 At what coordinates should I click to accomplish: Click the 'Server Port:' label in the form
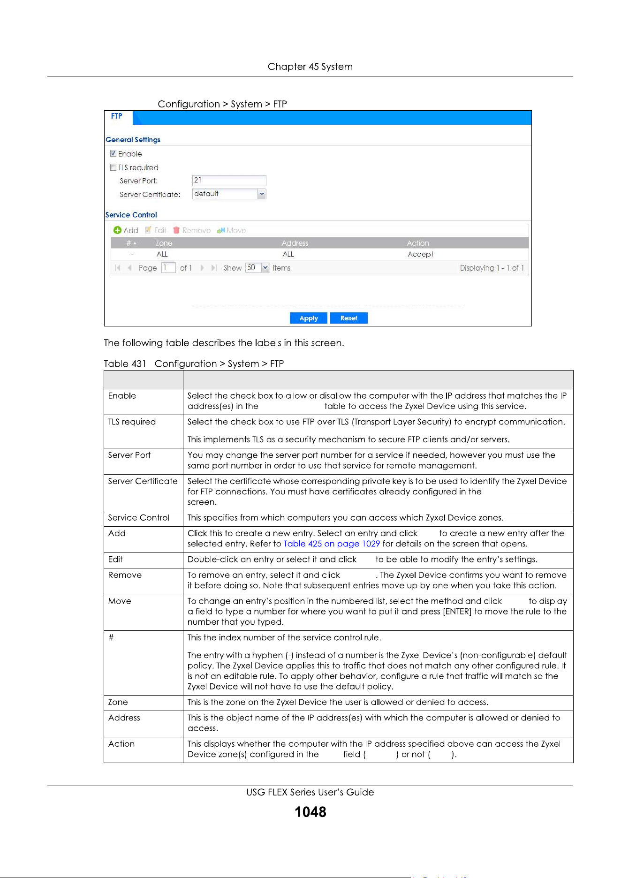click(x=139, y=181)
